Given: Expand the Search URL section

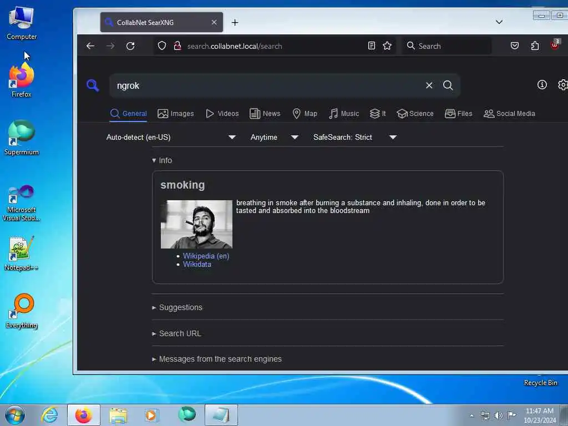Looking at the screenshot, I should click(x=176, y=333).
